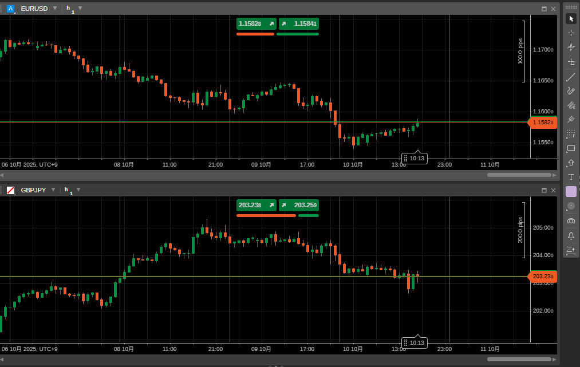Open price alerts bell icon
Image resolution: width=580 pixels, height=367 pixels.
[571, 235]
